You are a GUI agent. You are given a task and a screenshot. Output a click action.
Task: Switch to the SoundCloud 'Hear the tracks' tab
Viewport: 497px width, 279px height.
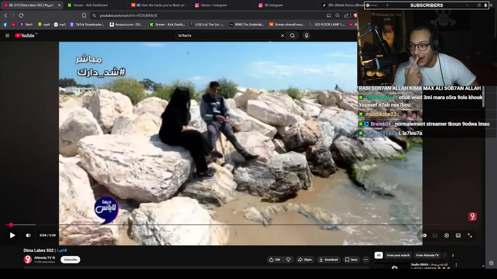(159, 5)
